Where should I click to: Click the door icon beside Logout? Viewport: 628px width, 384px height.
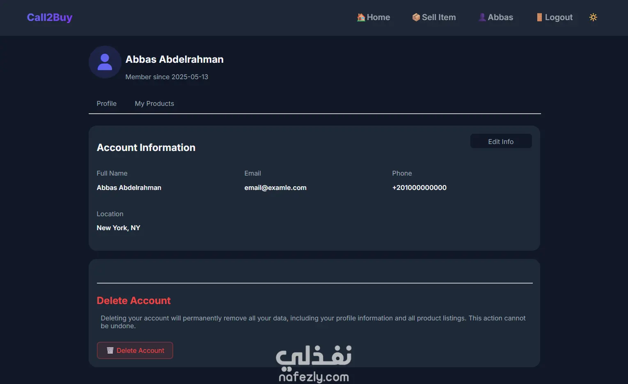(x=539, y=17)
